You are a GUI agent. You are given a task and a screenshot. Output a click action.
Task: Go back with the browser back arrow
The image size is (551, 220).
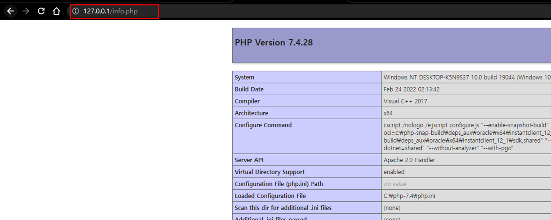[10, 11]
